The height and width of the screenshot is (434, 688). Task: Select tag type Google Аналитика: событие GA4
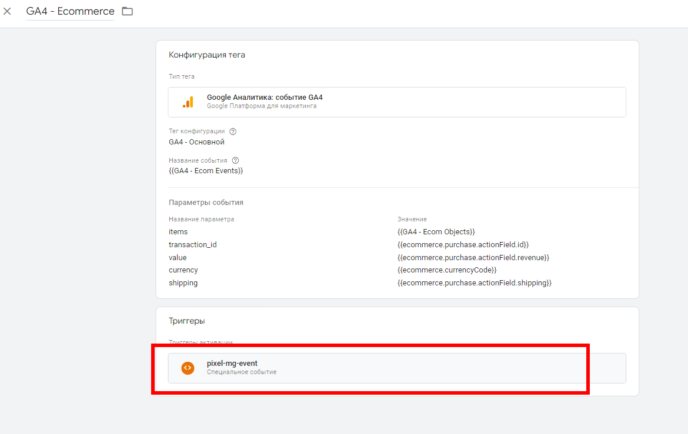click(397, 102)
